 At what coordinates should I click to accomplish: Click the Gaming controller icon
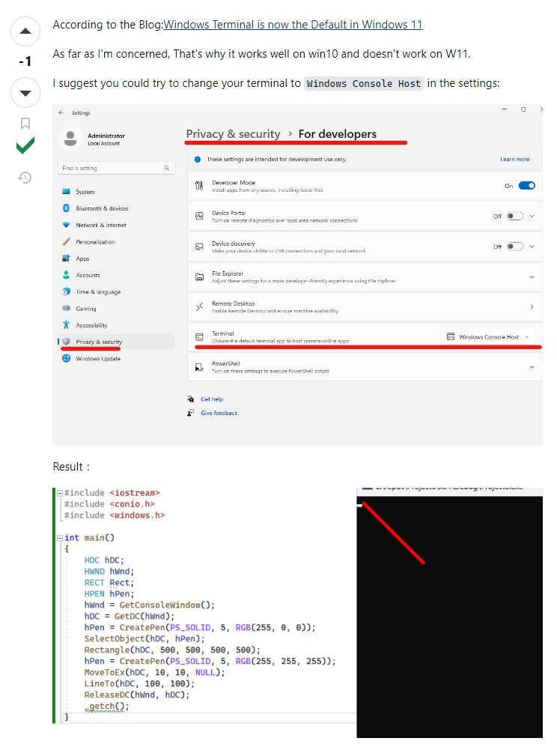click(x=66, y=309)
